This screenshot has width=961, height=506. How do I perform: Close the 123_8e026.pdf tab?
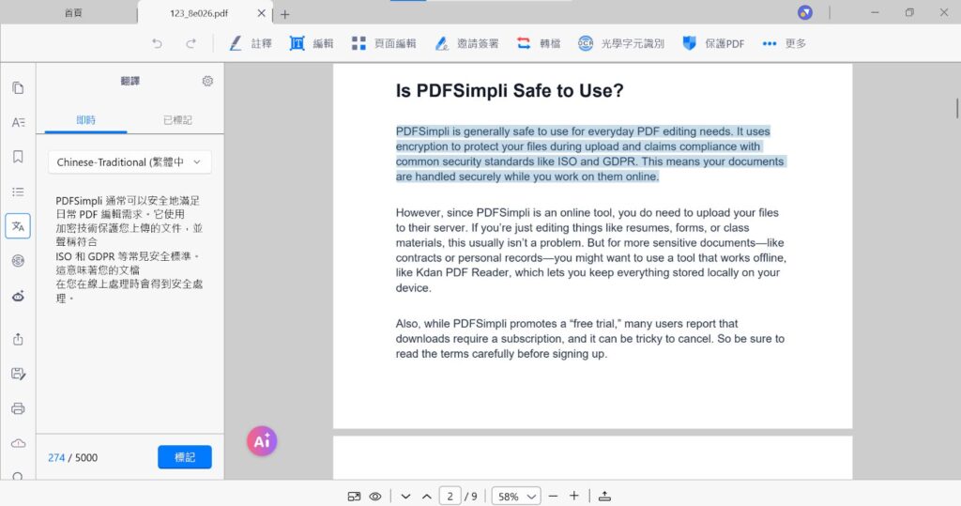262,13
